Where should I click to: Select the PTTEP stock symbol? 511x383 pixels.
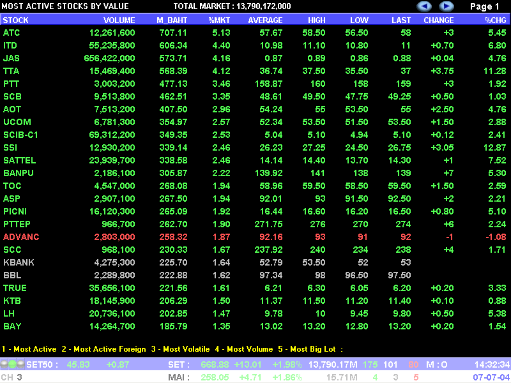pos(17,225)
